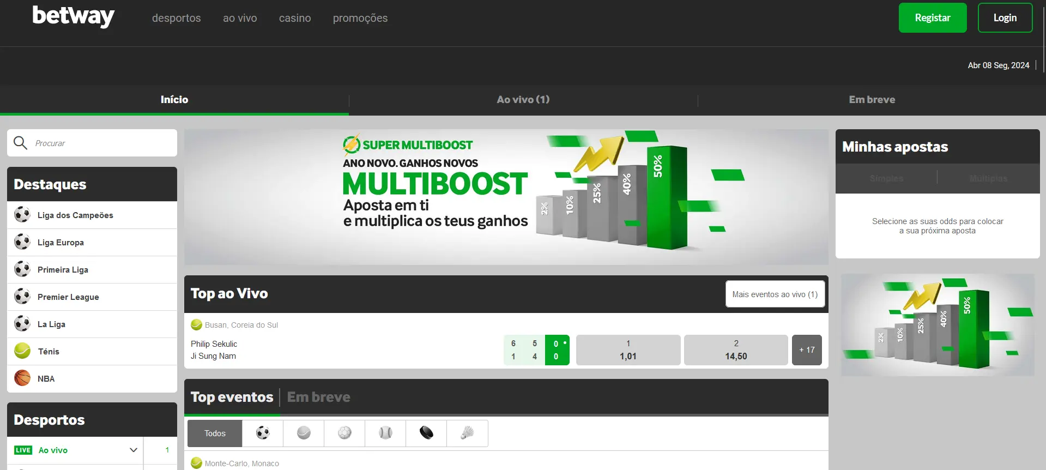Filter top events by football icon
This screenshot has width=1046, height=470.
pos(263,433)
